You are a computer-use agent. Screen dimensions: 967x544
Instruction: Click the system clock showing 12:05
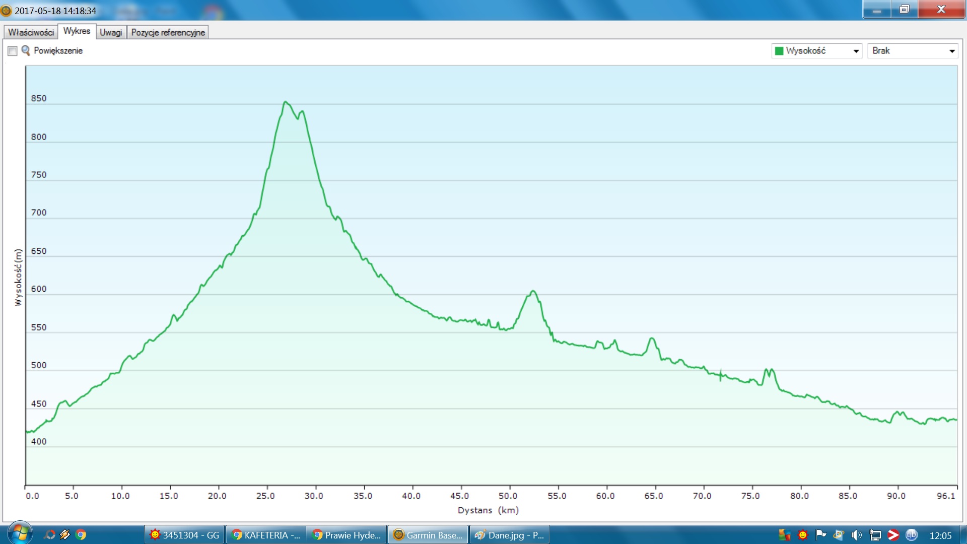(940, 535)
